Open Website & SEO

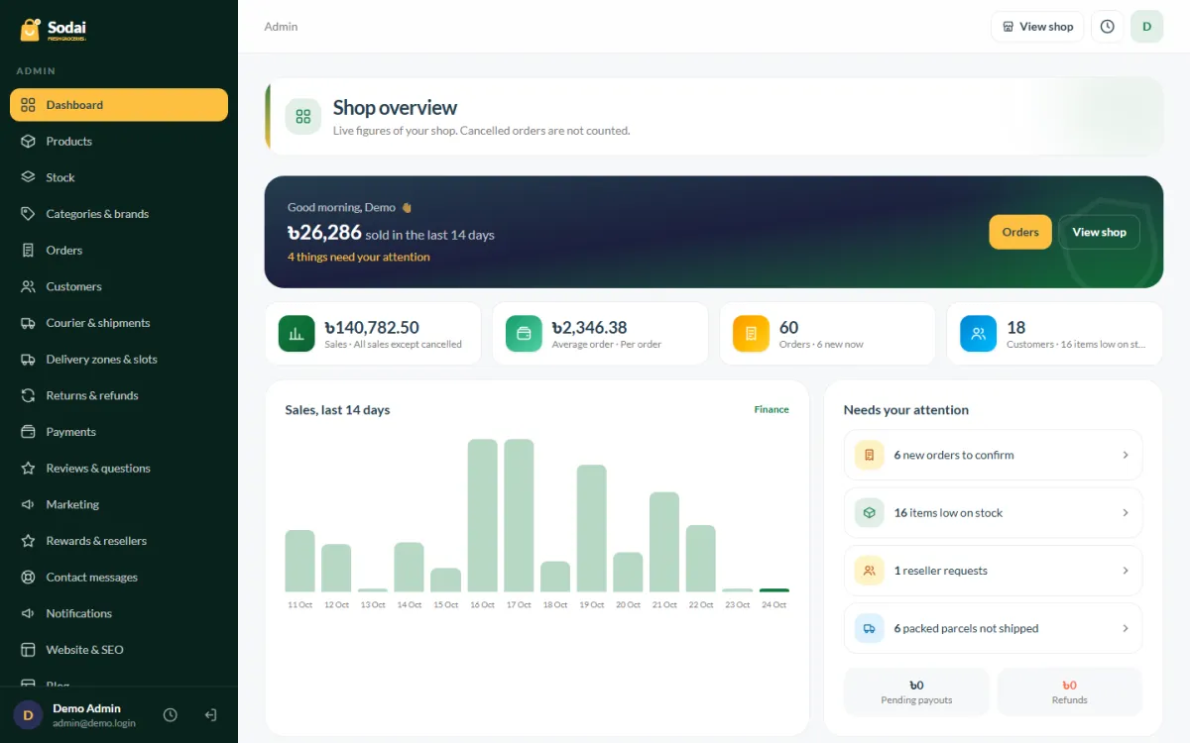click(x=119, y=650)
